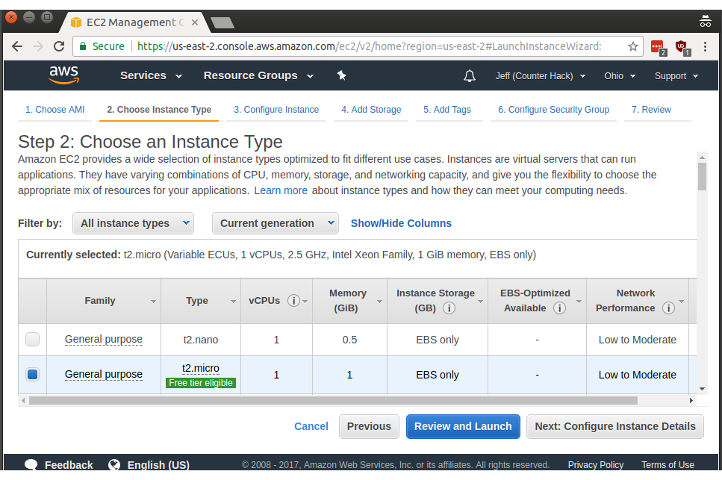Click the AWS logo home icon

click(64, 75)
